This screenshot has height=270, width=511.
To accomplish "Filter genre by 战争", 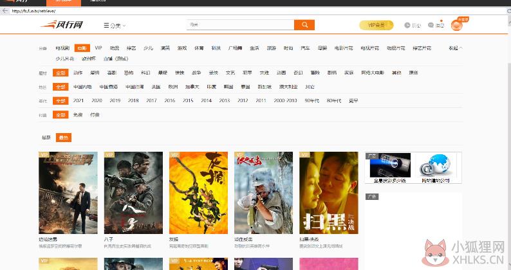I will pyautogui.click(x=196, y=73).
